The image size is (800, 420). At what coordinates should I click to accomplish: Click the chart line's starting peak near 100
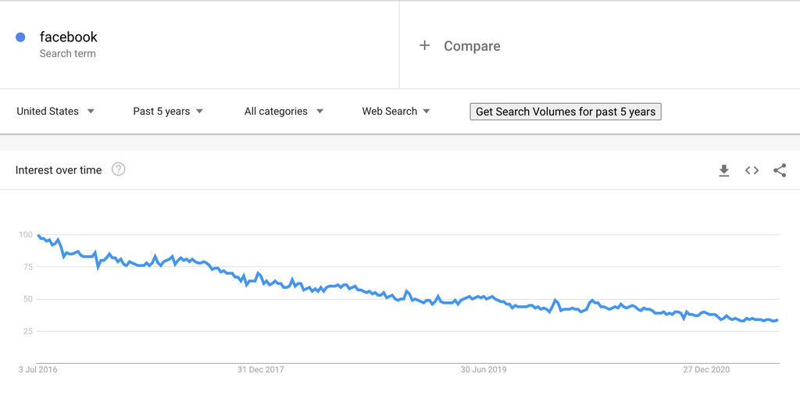point(38,235)
